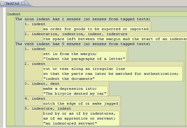
Task: Click 'notch the edge of or make jagged'
Action: coord(81,103)
